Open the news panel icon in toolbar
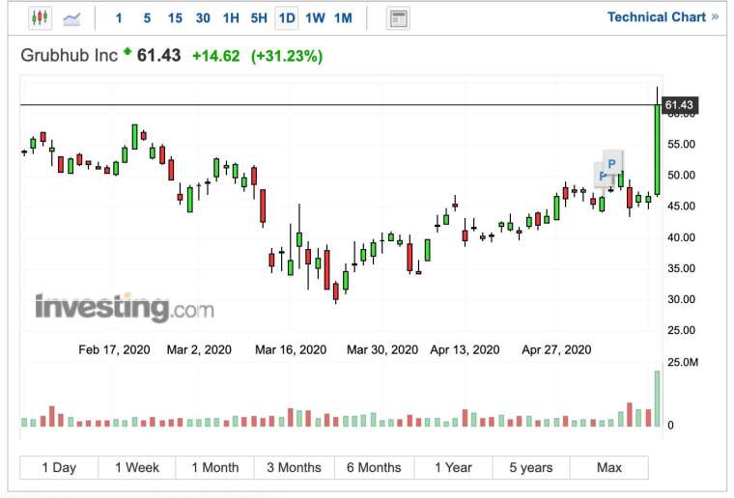Image resolution: width=734 pixels, height=498 pixels. pyautogui.click(x=398, y=18)
